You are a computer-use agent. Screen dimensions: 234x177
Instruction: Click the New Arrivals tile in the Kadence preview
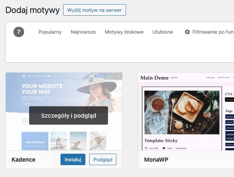tap(35, 141)
